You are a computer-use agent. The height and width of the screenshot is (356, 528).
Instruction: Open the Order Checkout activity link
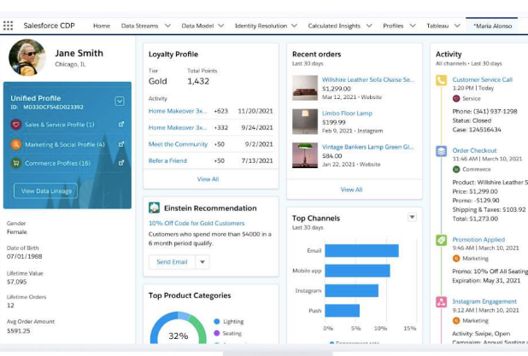click(x=474, y=150)
